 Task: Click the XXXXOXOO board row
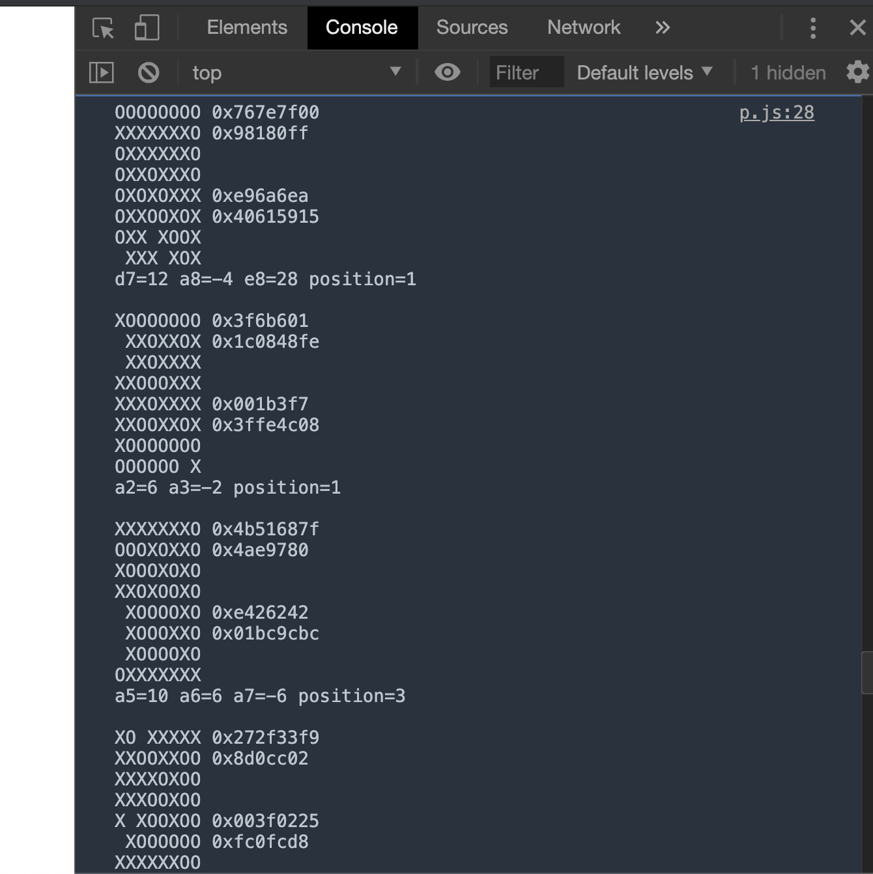(x=158, y=780)
